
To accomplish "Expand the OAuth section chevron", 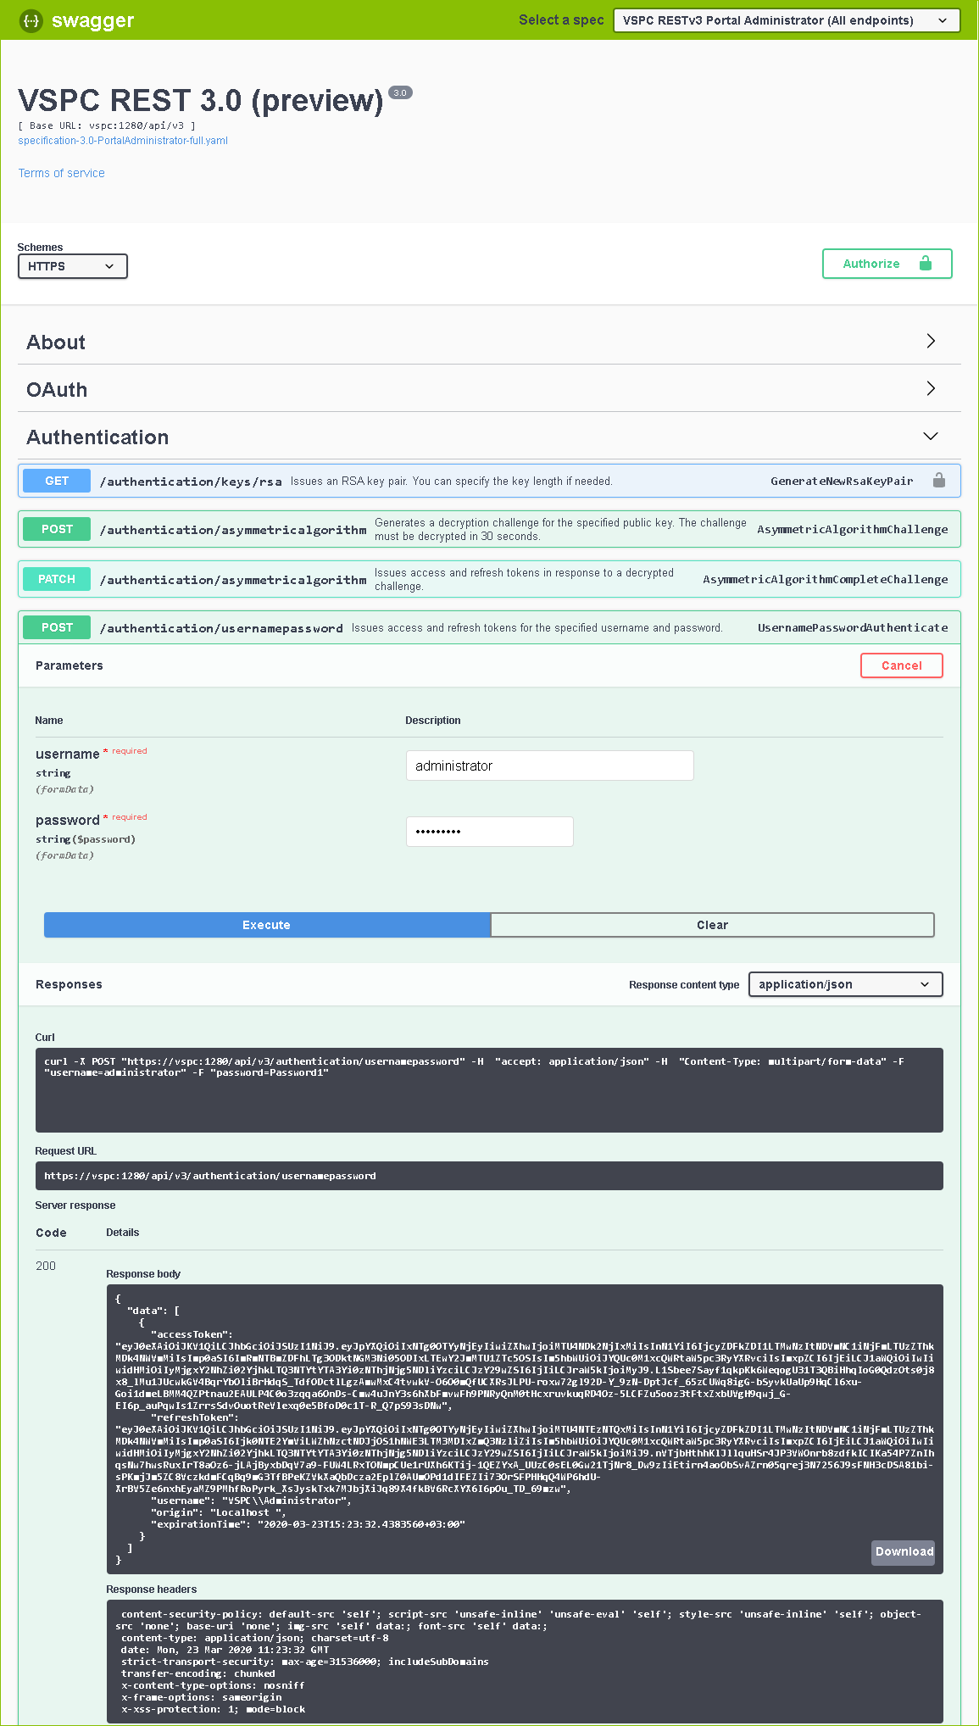I will [x=931, y=388].
